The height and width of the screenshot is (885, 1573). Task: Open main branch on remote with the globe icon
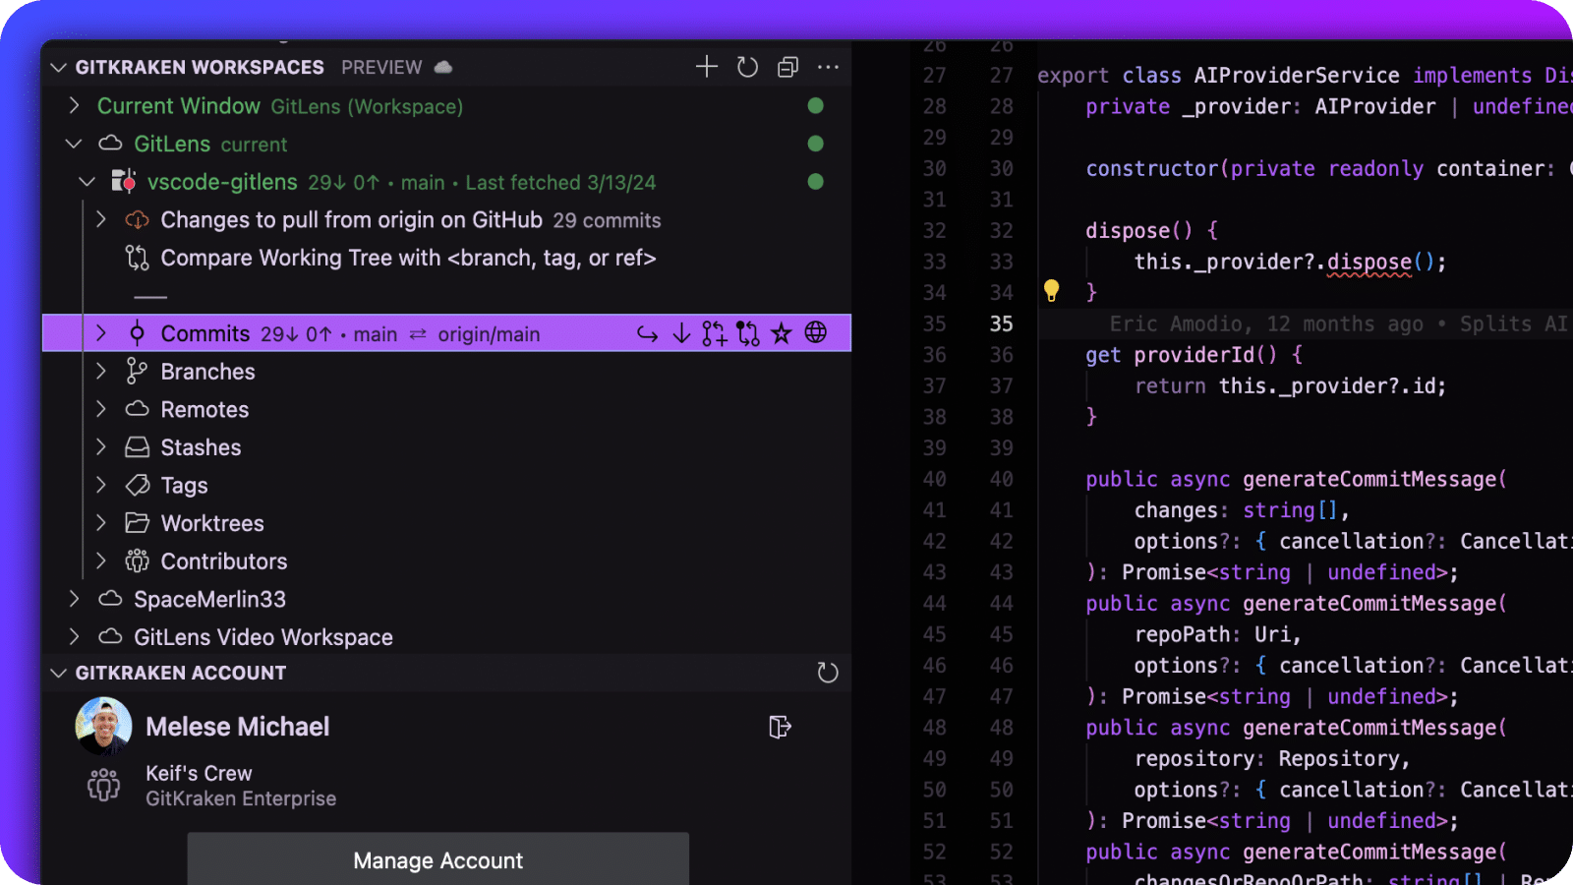coord(815,333)
